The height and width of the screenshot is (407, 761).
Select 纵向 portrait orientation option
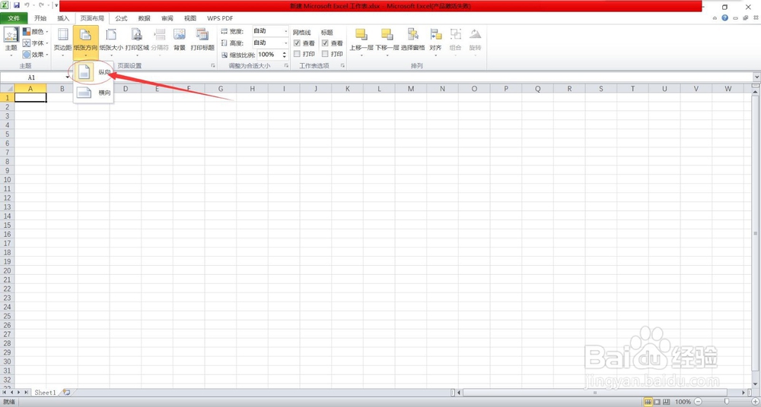94,72
